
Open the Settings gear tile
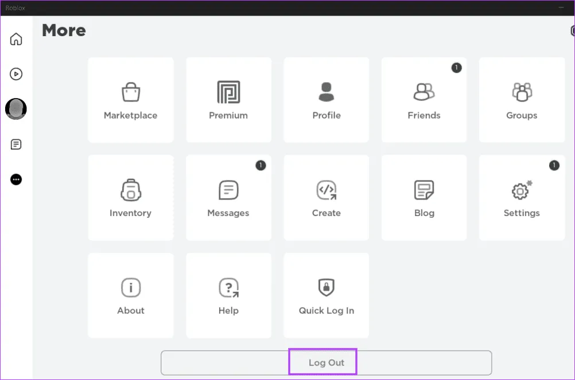tap(521, 197)
